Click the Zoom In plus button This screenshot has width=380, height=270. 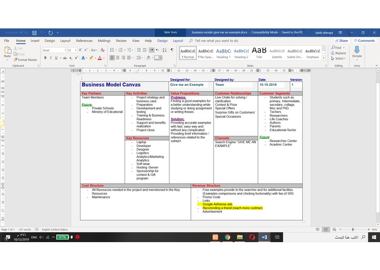coord(369,230)
